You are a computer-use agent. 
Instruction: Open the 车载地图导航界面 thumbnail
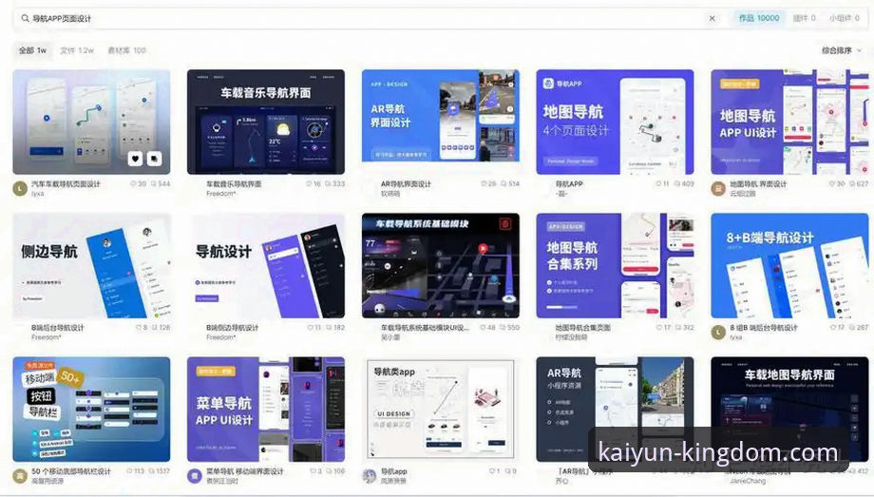[x=789, y=410]
